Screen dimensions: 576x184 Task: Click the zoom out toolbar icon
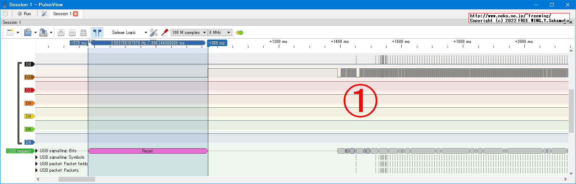click(72, 33)
